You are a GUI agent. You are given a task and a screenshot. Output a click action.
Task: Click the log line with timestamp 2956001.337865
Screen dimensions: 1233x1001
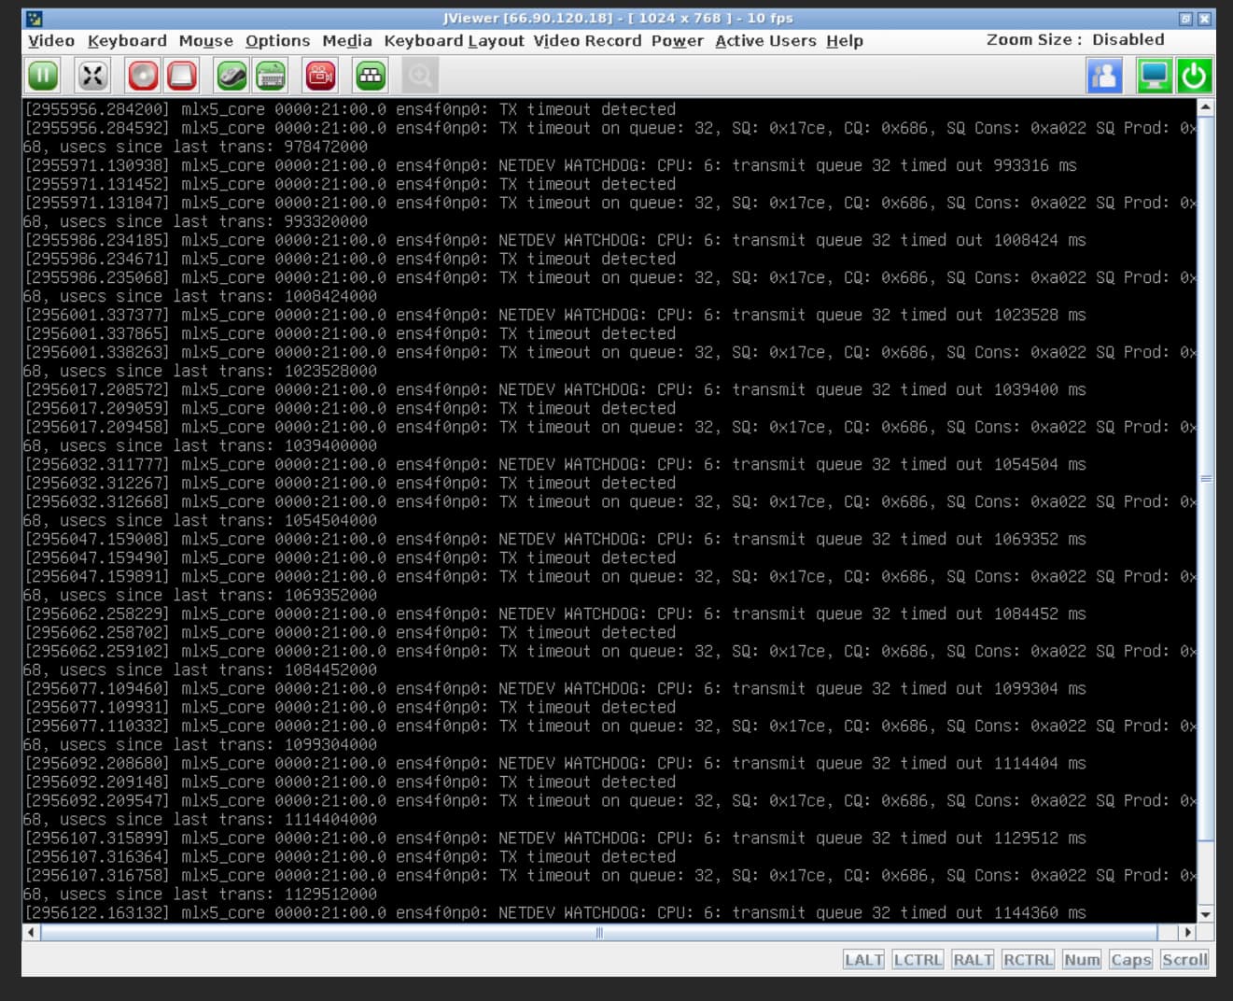coord(349,333)
